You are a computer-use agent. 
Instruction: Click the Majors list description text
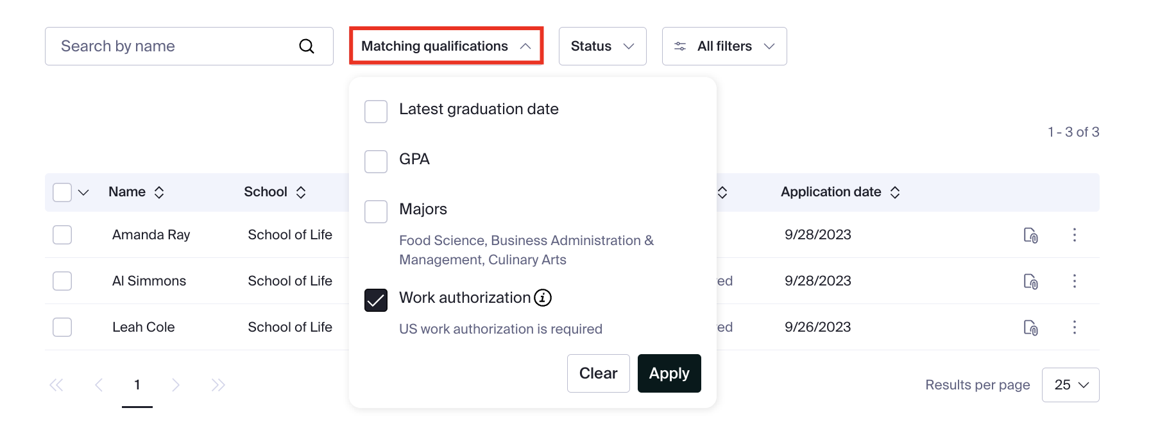coord(526,250)
